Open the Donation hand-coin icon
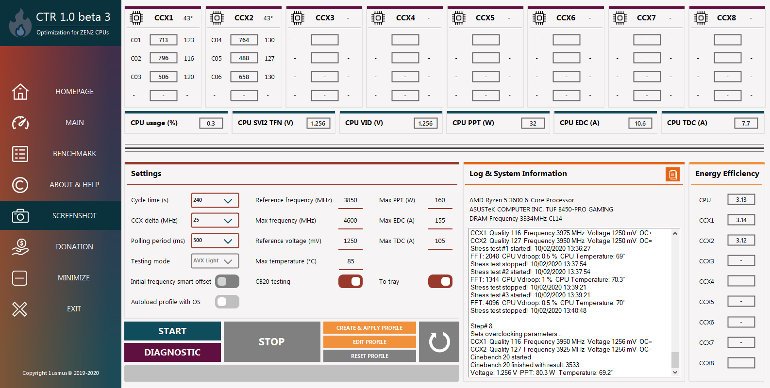This screenshot has width=770, height=388. 20,247
